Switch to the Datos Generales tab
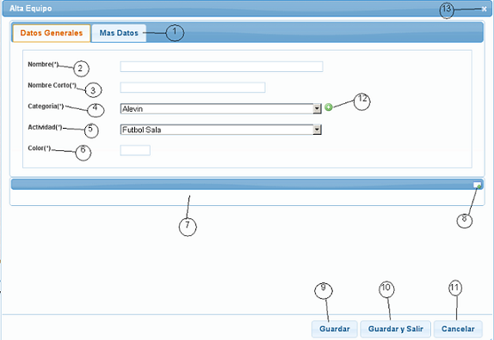The image size is (494, 340). [52, 33]
